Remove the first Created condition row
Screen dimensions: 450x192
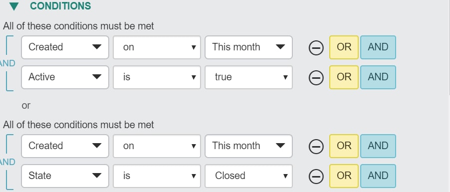pos(316,48)
